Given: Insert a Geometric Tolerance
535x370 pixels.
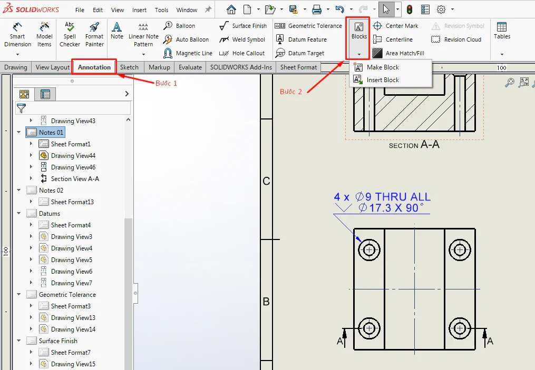Looking at the screenshot, I should (308, 26).
